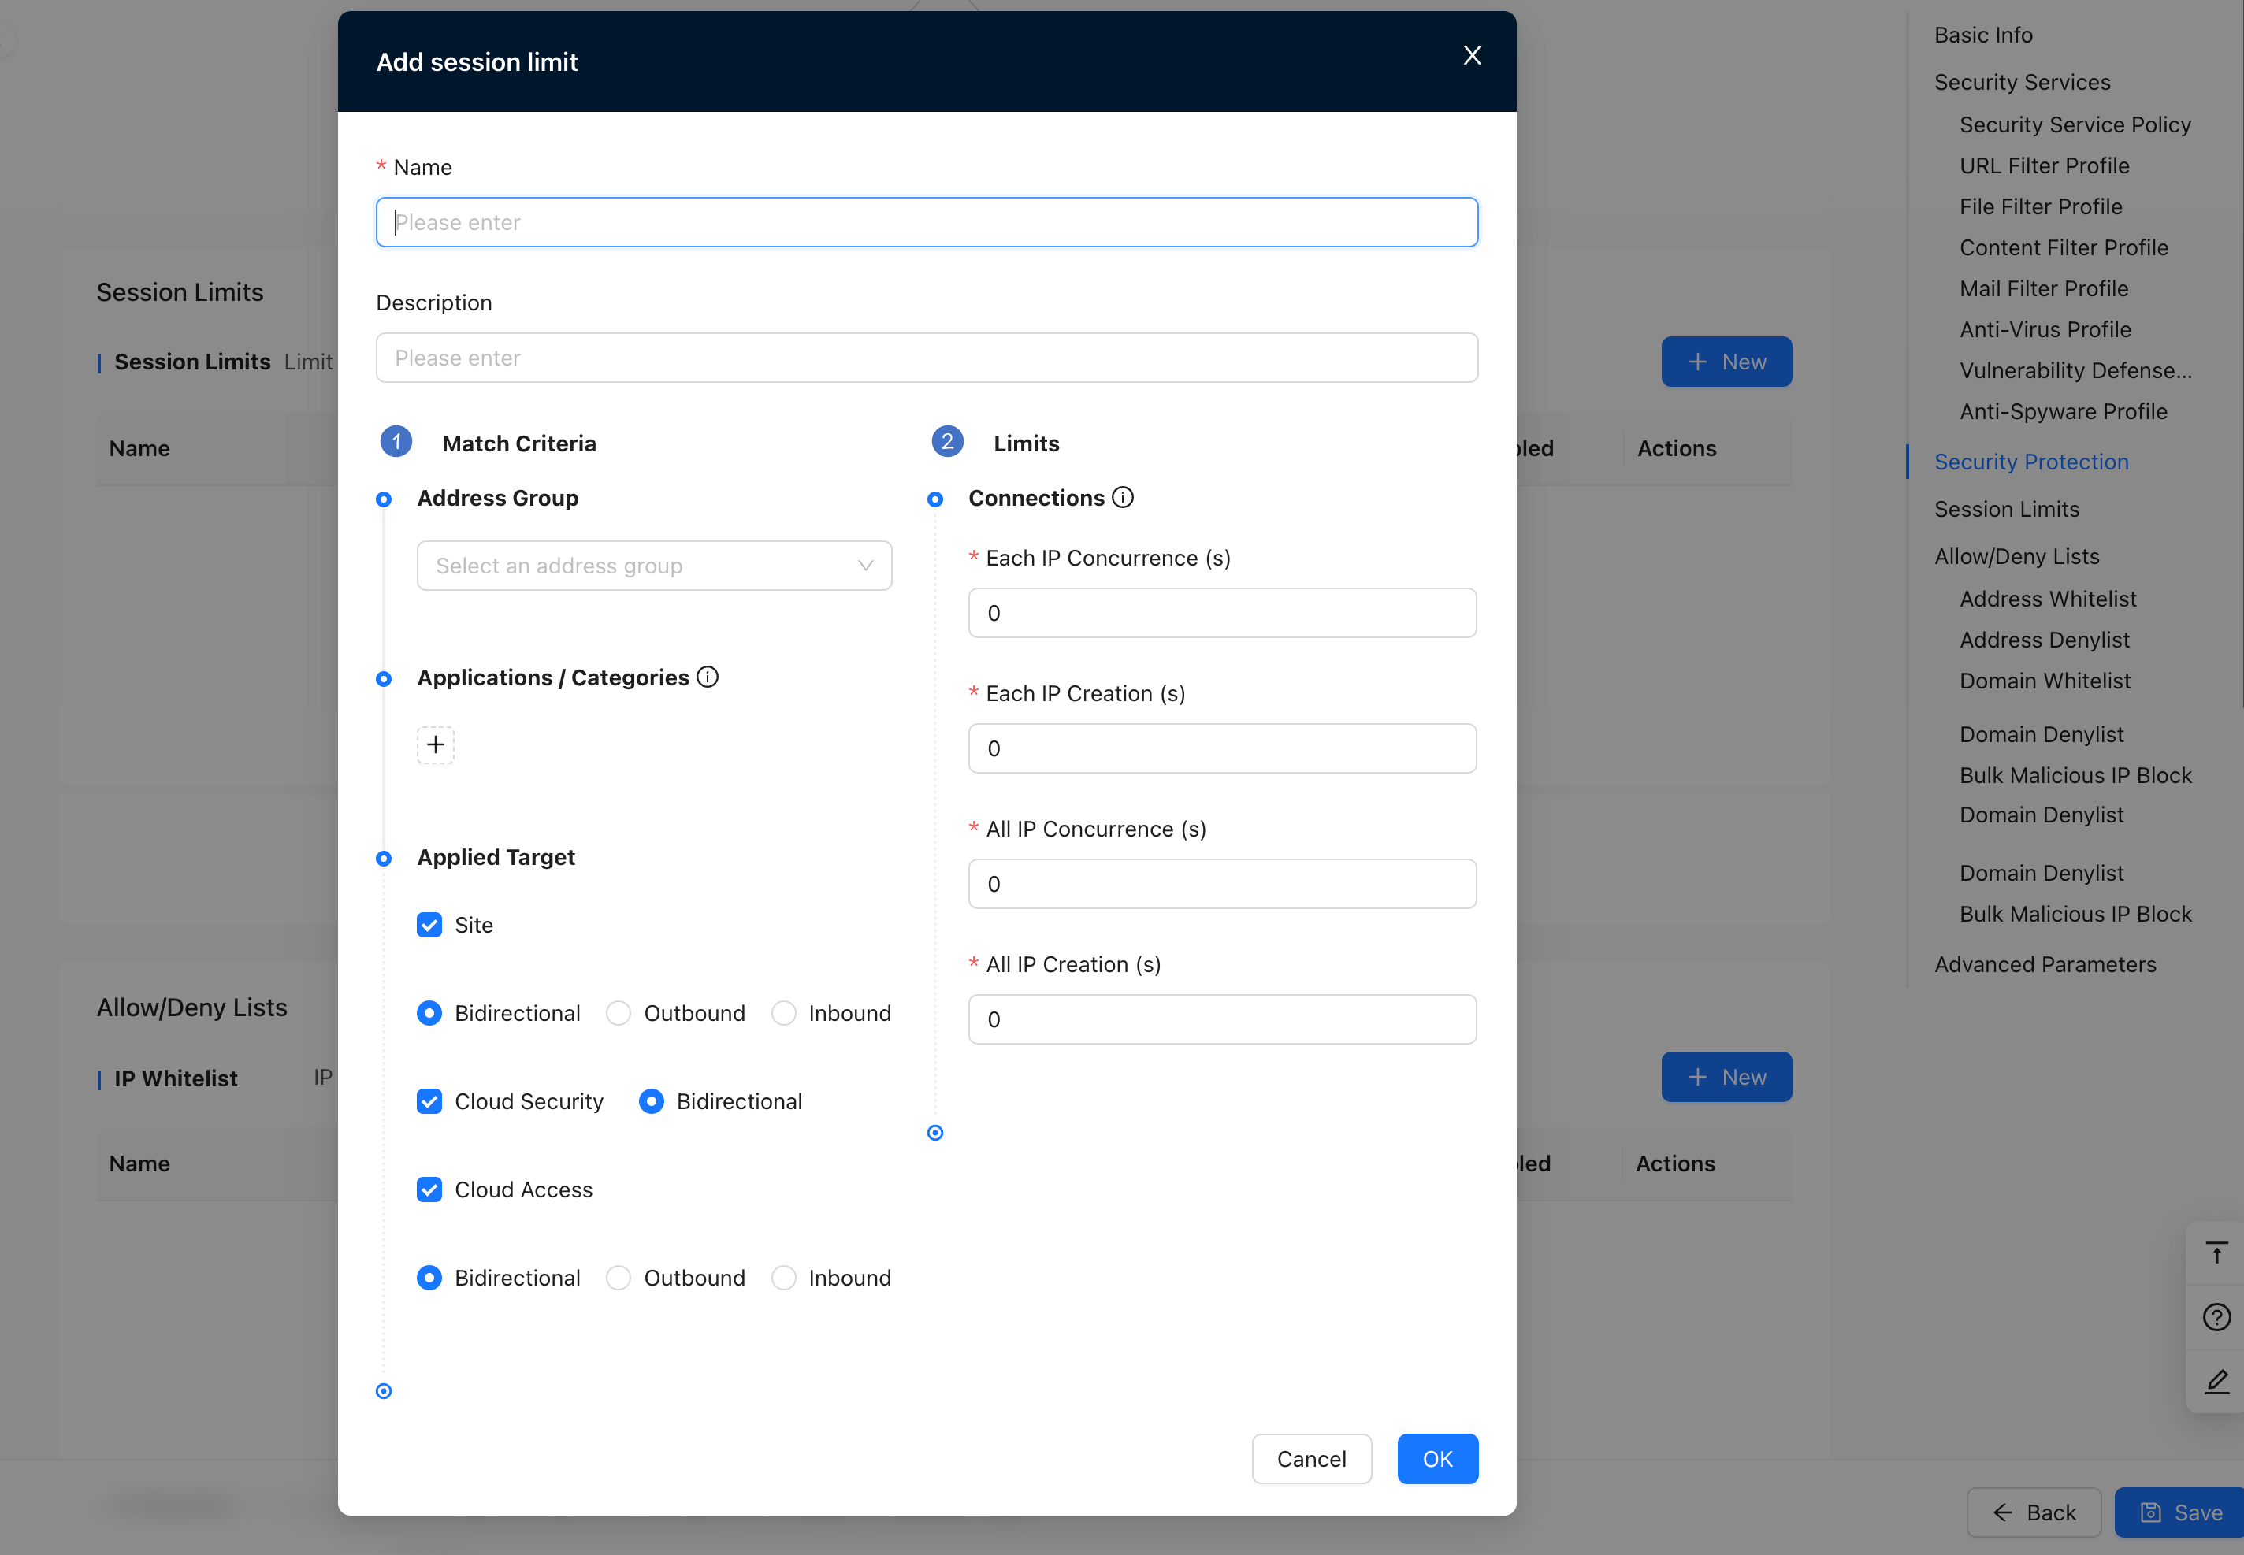This screenshot has height=1555, width=2244.
Task: Select Security Protection in side navigation
Action: coord(2030,462)
